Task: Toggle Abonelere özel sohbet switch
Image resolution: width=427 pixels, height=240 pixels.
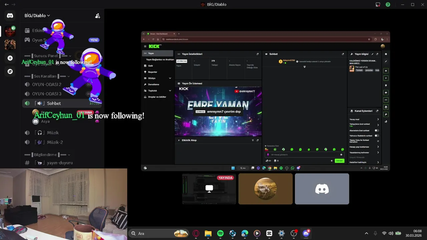Action: click(377, 131)
